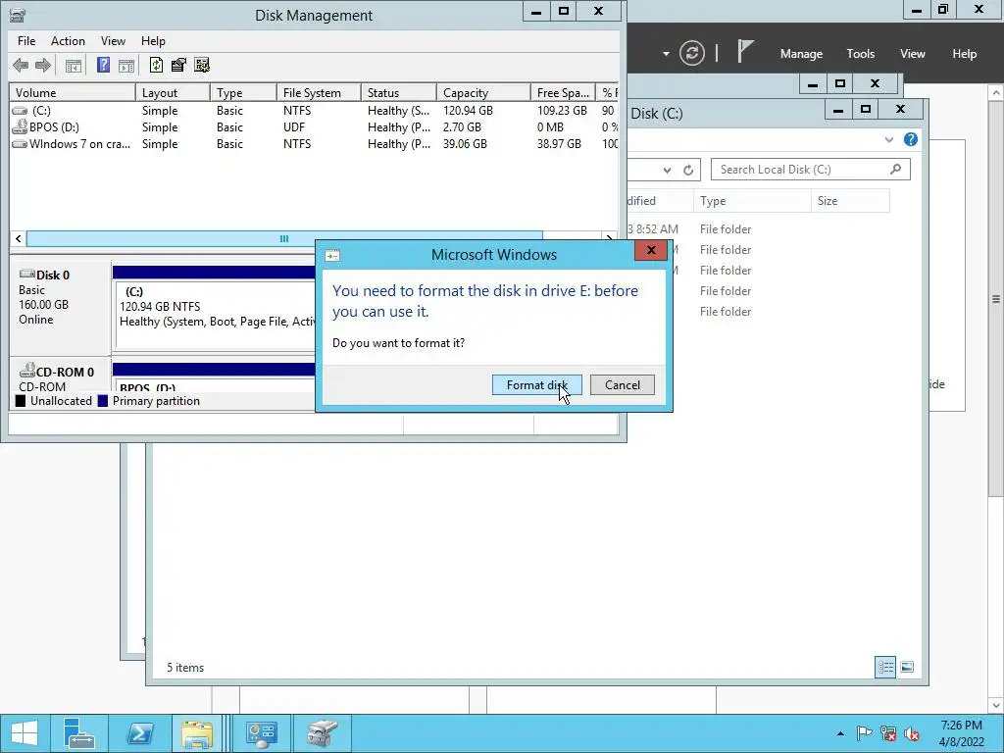Click the green Refresh toolbar icon
The image size is (1004, 753).
[x=156, y=65]
